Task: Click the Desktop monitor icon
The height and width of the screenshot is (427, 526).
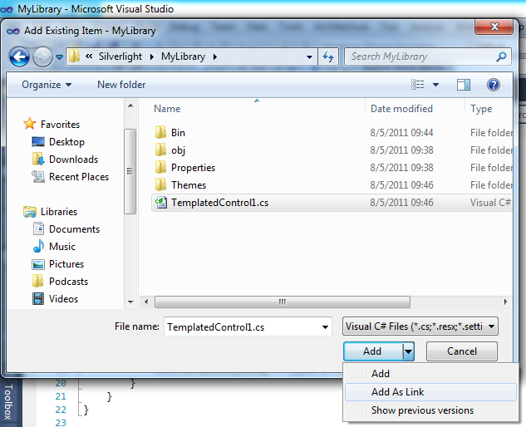Action: (x=38, y=142)
